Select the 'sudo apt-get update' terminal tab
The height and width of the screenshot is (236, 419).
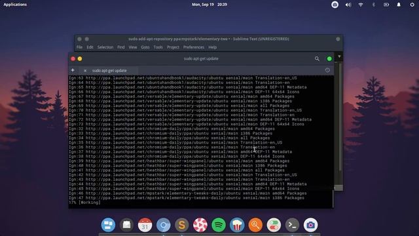tap(109, 71)
